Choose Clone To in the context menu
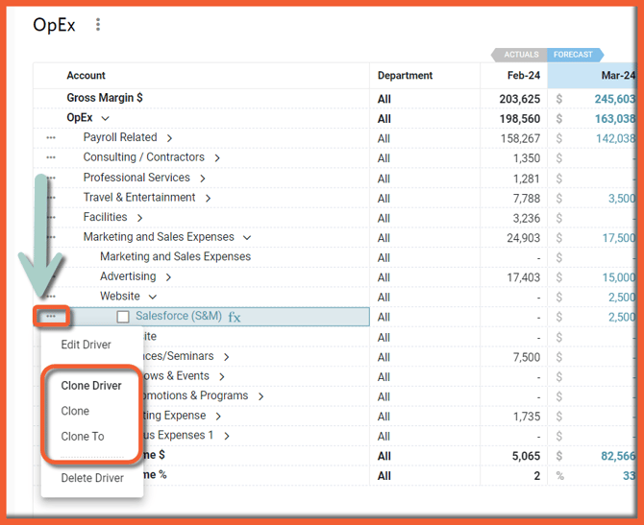Screen dimensions: 644x525 [x=83, y=437]
